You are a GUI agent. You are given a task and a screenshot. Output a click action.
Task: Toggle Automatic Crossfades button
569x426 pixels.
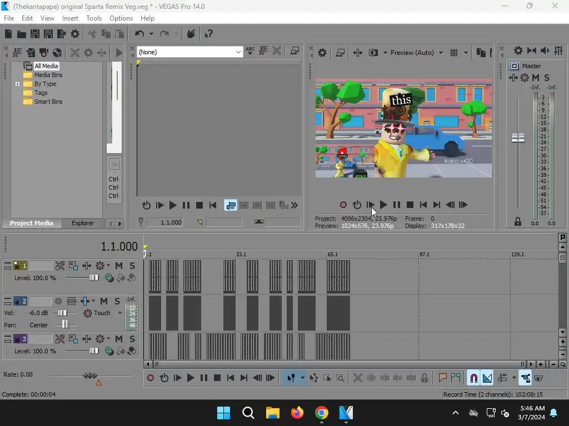pos(487,378)
